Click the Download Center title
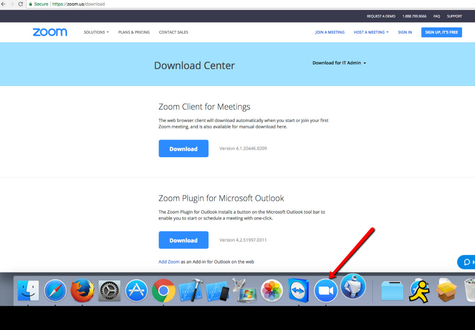 tap(194, 66)
